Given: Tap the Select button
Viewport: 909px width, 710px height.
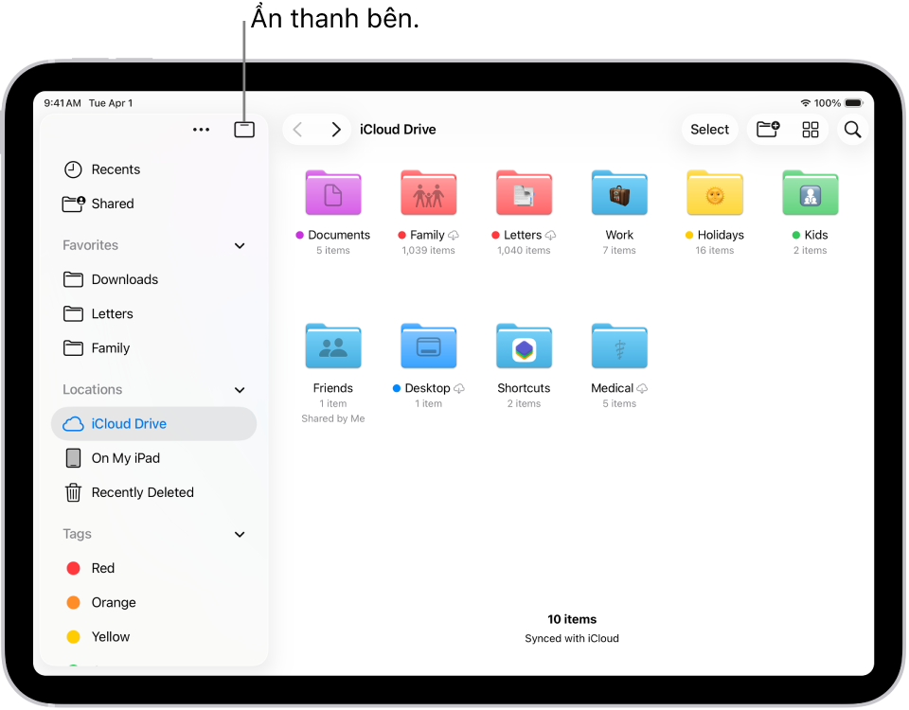Looking at the screenshot, I should (709, 129).
